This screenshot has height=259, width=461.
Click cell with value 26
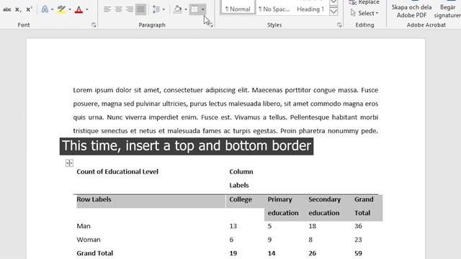312,253
